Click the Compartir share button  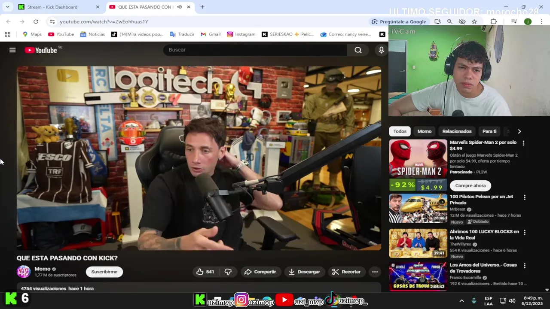click(x=260, y=272)
